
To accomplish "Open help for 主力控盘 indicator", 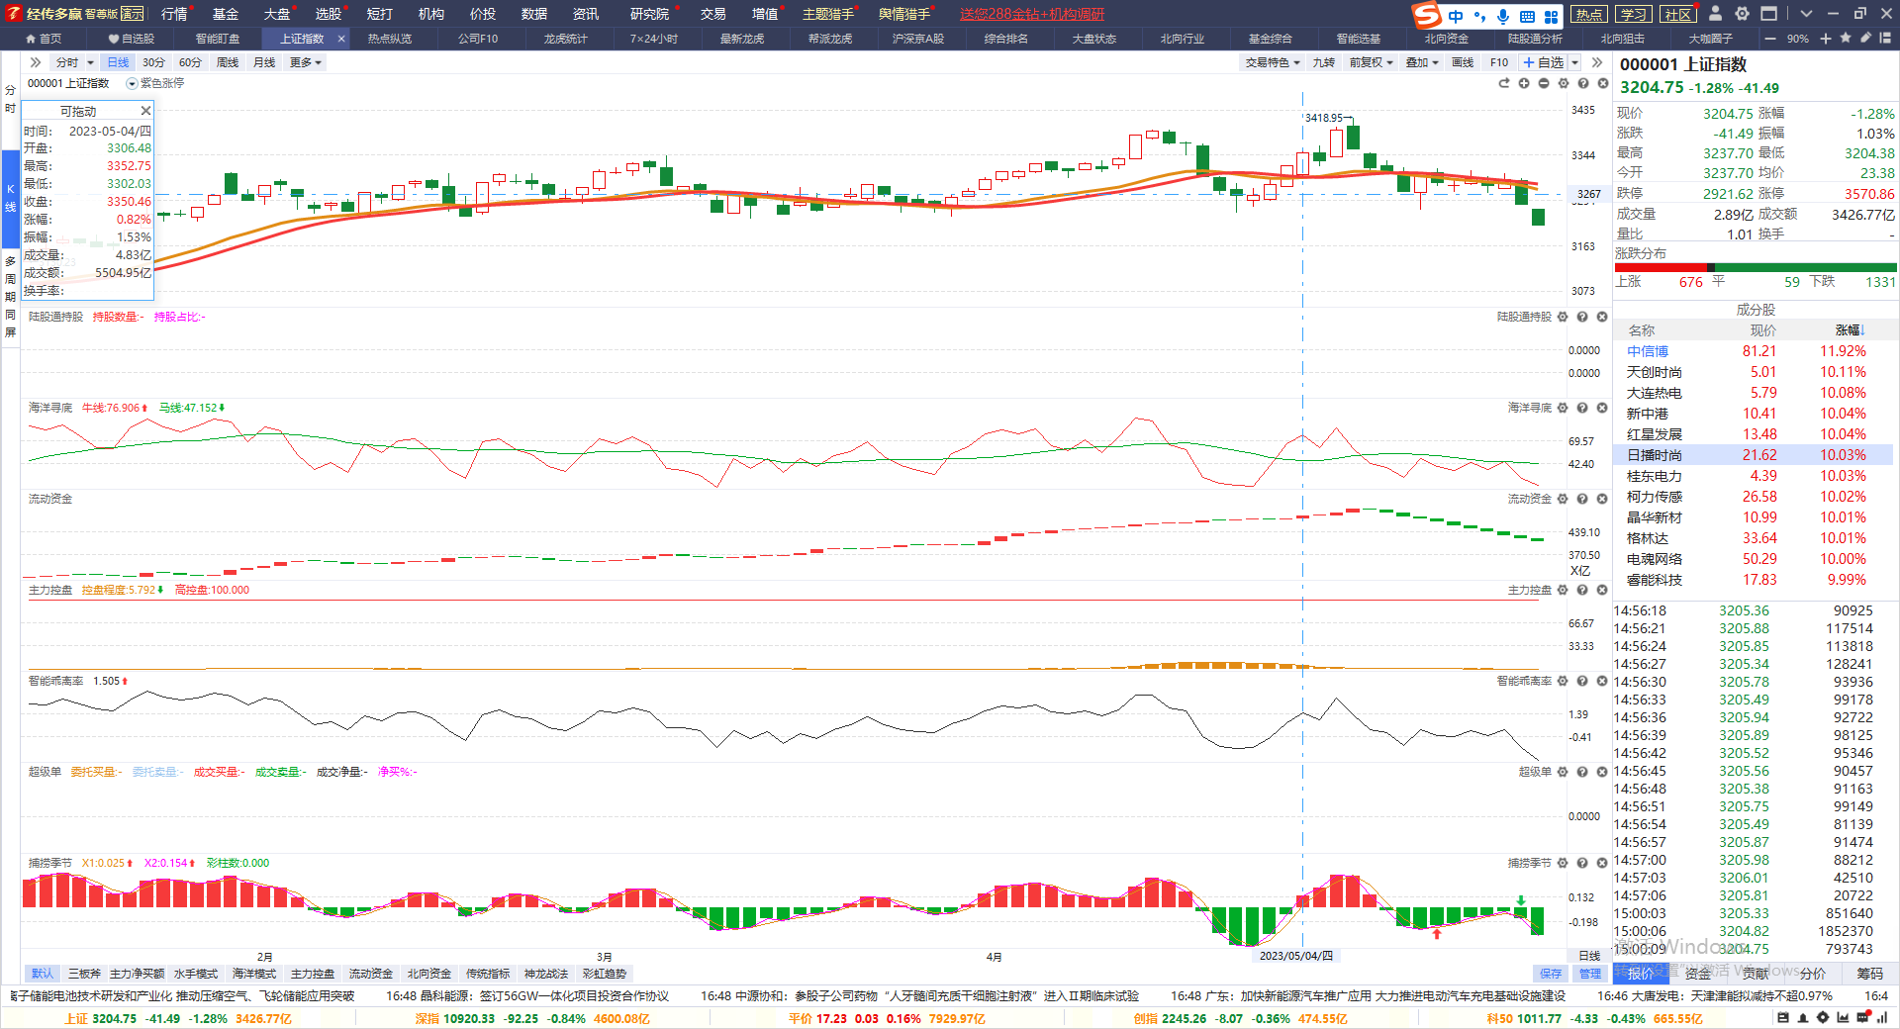I will [x=1582, y=590].
